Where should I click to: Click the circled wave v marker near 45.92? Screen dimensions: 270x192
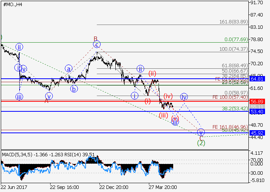(x=201, y=132)
